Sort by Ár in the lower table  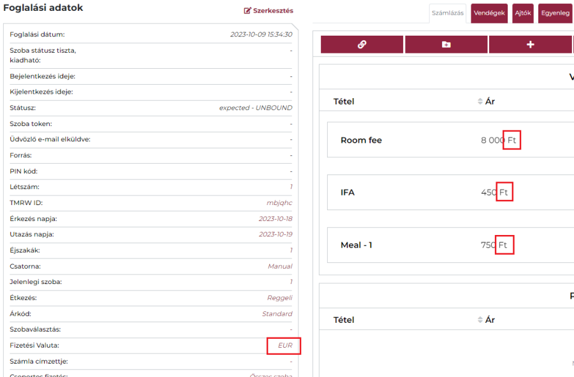point(485,320)
